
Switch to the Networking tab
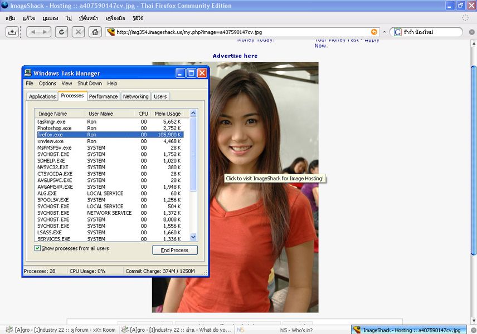[135, 96]
